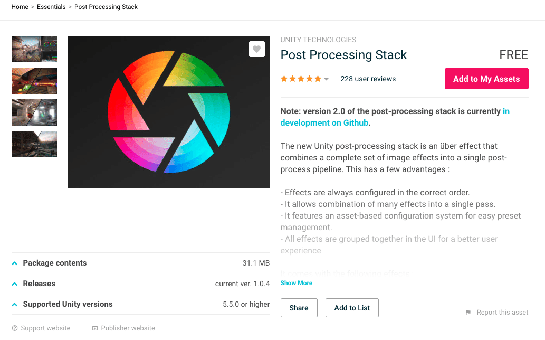Open the in development on Github link
The height and width of the screenshot is (340, 545).
pyautogui.click(x=324, y=122)
